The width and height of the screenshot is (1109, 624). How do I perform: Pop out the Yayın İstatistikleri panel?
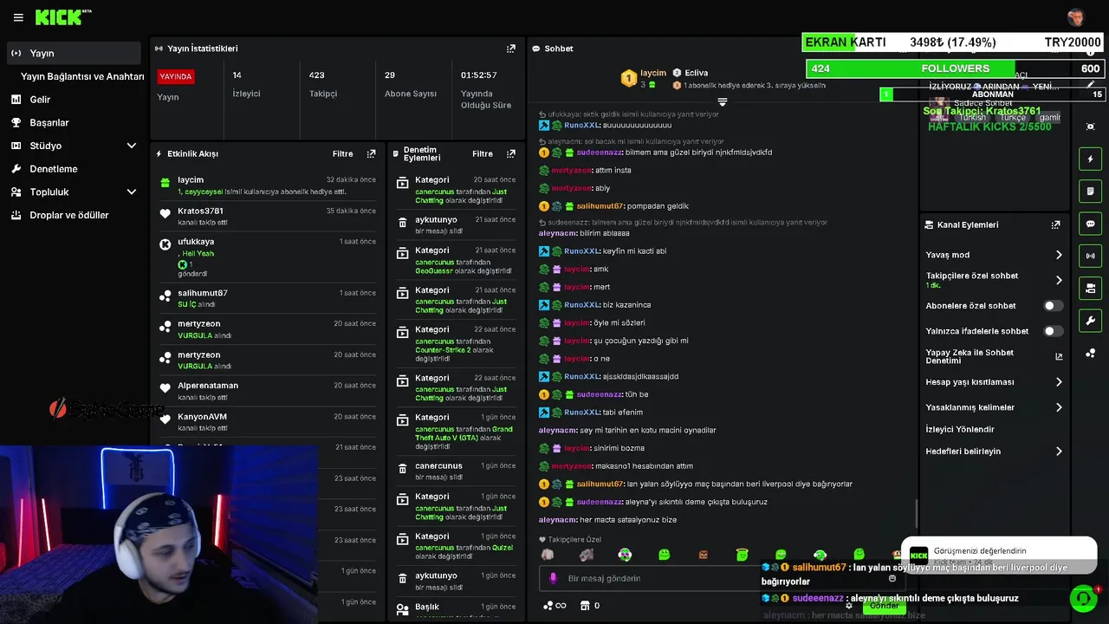point(511,49)
